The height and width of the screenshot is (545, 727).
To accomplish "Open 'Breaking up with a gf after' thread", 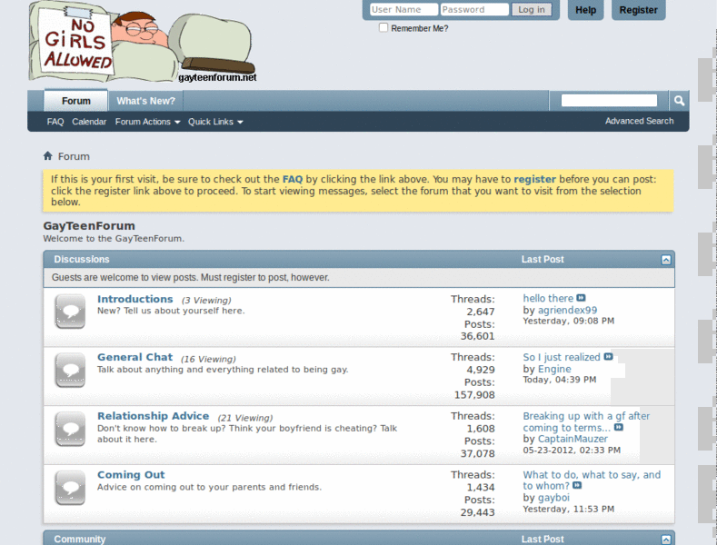I will [586, 421].
